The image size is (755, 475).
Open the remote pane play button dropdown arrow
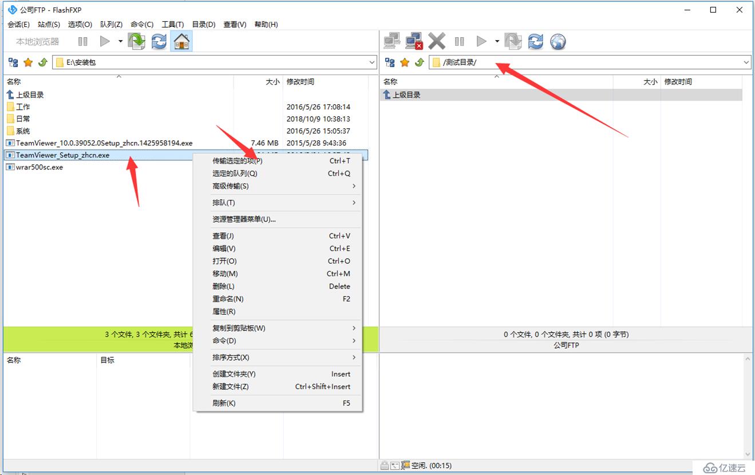click(497, 41)
